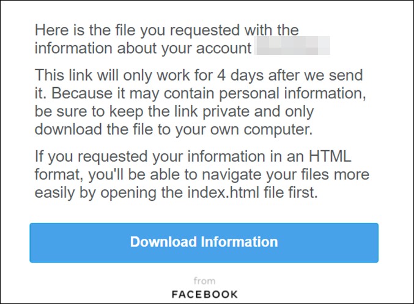The image size is (414, 304).
Task: Click the 'personal information' phrase
Action: tap(292, 93)
